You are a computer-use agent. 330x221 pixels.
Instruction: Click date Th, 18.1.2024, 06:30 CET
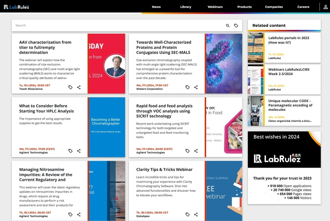point(35,213)
